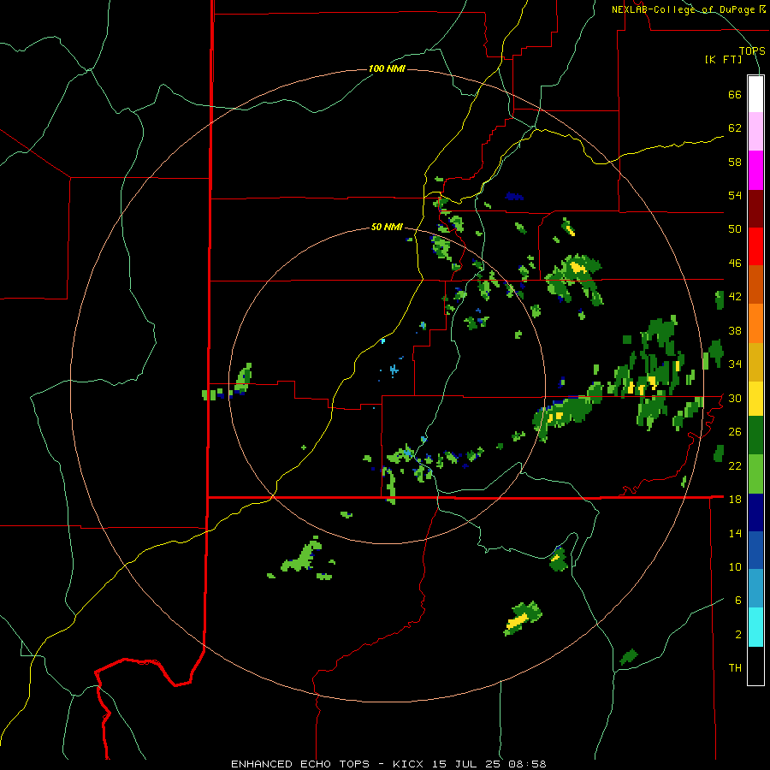Click the "58" scale label
The image size is (770, 770).
click(735, 162)
